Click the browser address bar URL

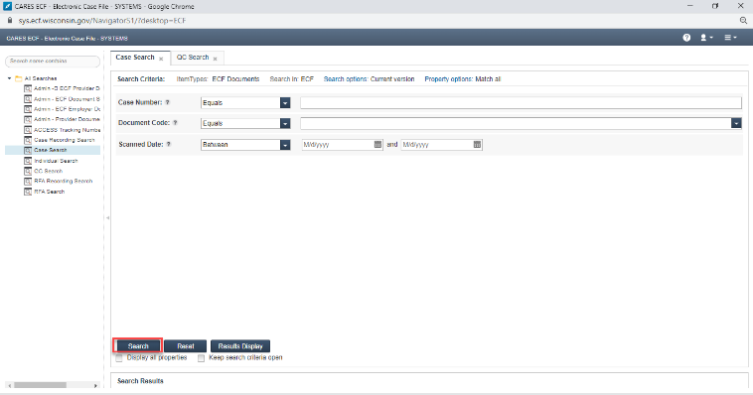[102, 21]
